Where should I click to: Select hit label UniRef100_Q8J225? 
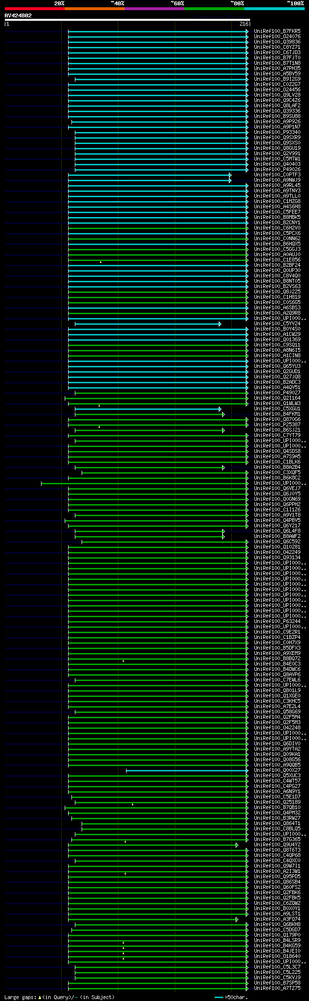coord(277,292)
